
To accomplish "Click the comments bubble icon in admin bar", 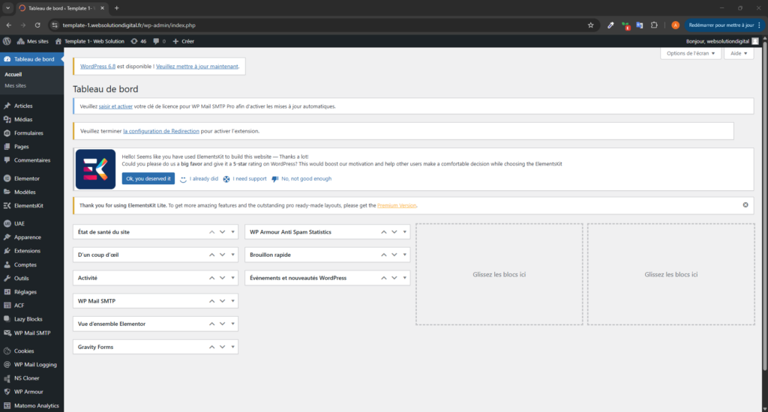I will coord(159,41).
